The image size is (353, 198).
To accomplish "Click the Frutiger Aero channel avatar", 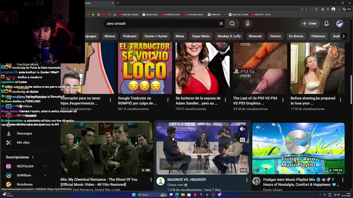I will click(x=256, y=181).
